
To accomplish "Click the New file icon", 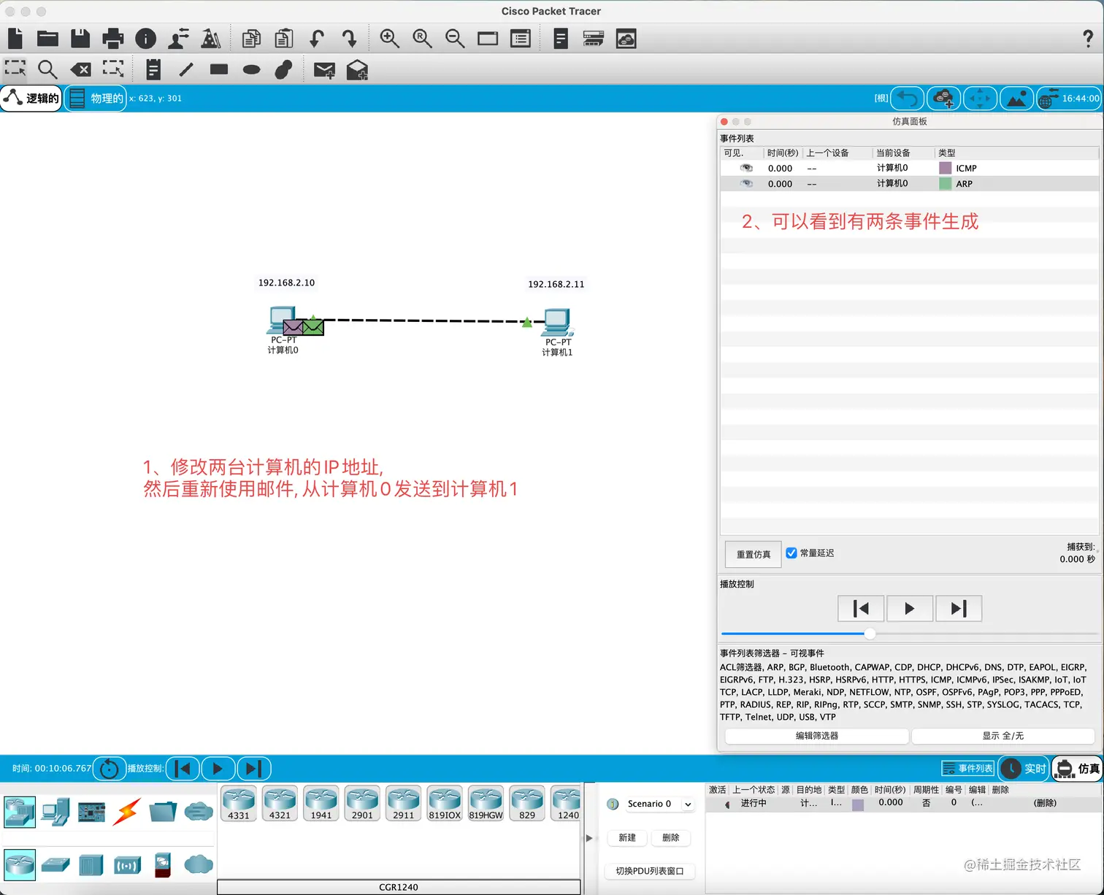I will [15, 39].
